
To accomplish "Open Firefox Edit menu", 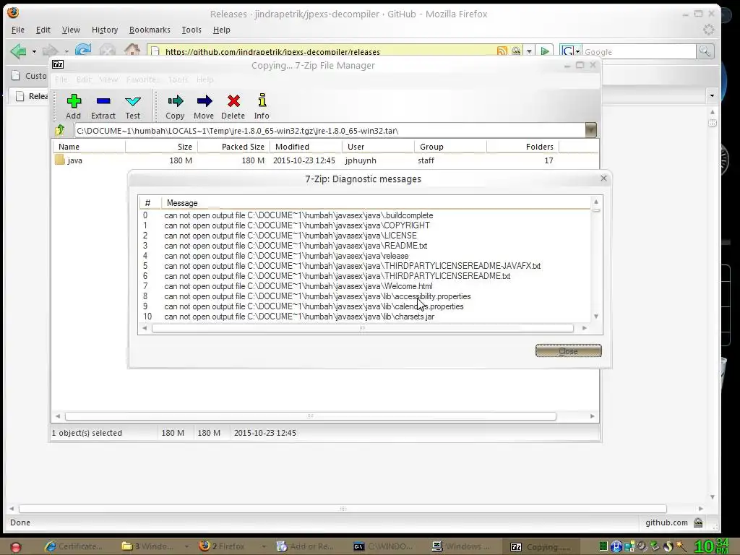I will (43, 30).
